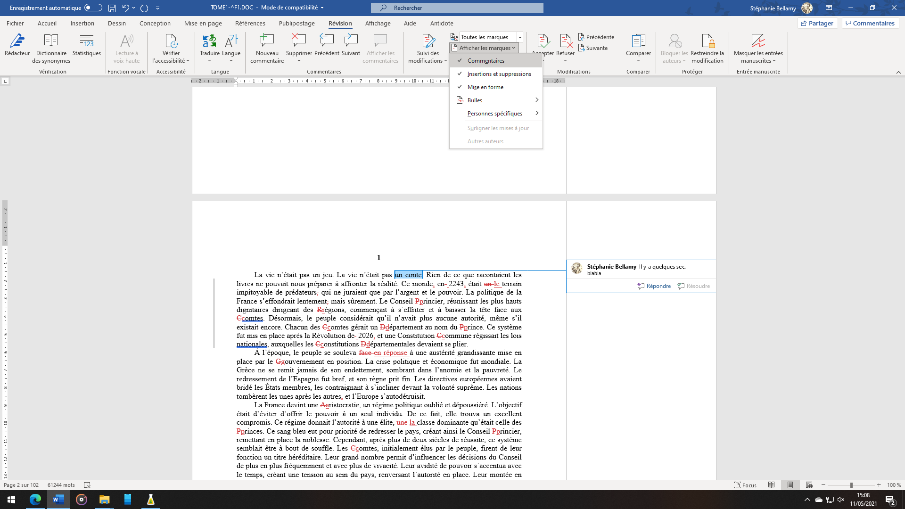
Task: Open the Affichage ribbon tab
Action: (x=378, y=23)
